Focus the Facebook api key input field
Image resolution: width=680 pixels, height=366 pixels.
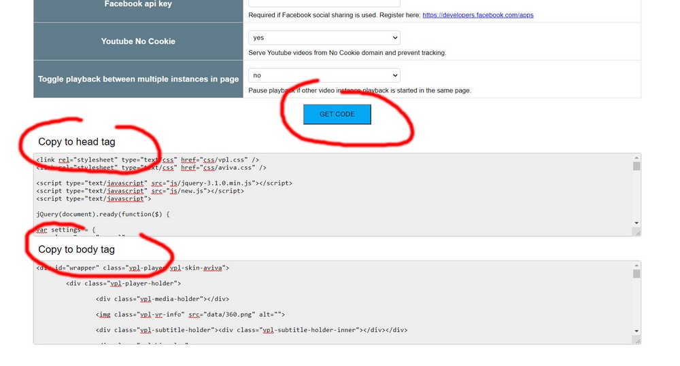(324, 3)
